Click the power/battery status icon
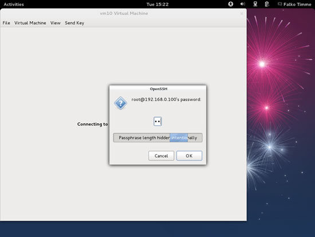Viewport: 315px width, 237px height. coord(267,4)
